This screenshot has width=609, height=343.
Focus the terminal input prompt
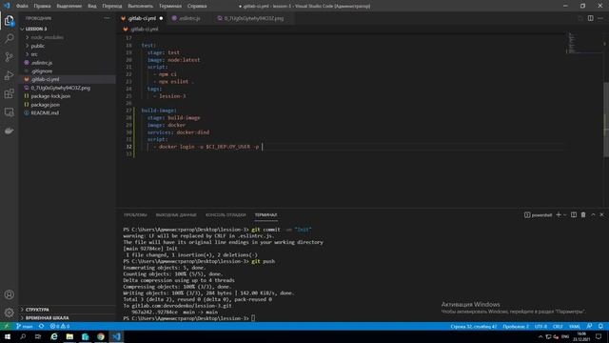pos(253,318)
